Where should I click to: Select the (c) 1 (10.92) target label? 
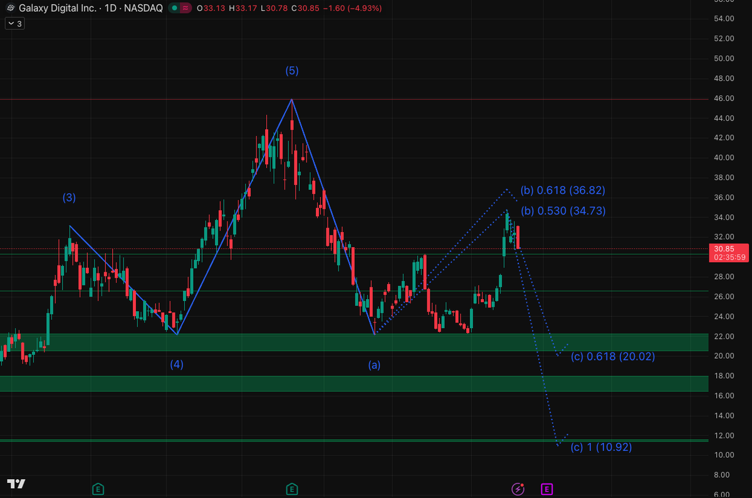click(601, 447)
